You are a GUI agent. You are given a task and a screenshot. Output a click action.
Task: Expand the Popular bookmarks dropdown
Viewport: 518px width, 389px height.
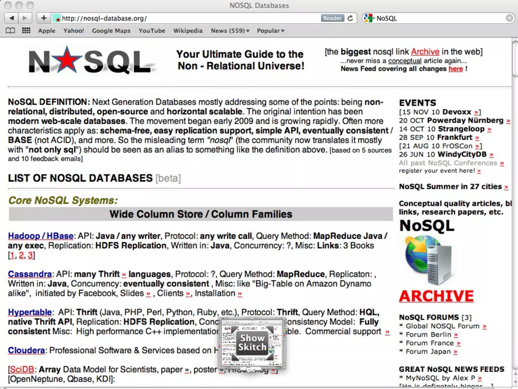point(271,31)
